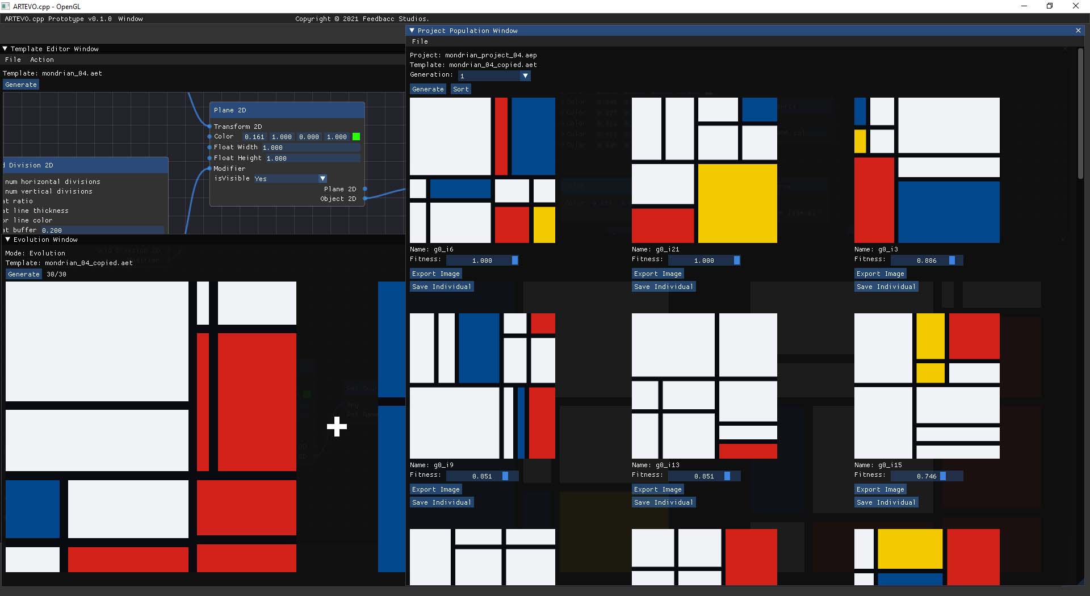Screen dimensions: 1090x596
Task: Click the Plane 2D output pin
Action: [x=364, y=189]
